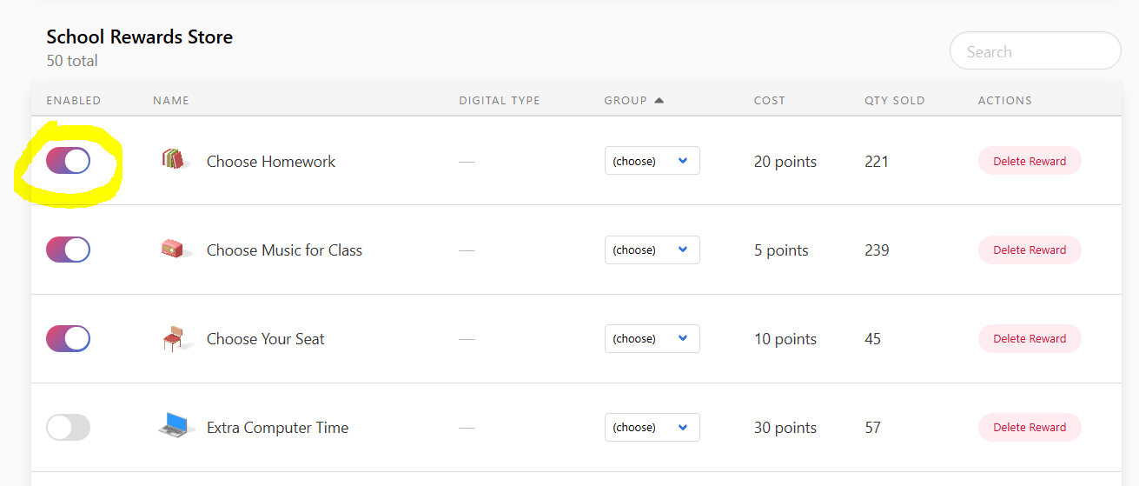The image size is (1139, 486).
Task: Delete the Extra Computer Time reward
Action: (1030, 427)
